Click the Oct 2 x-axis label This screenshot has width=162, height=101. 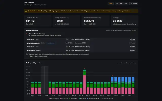[130, 96]
